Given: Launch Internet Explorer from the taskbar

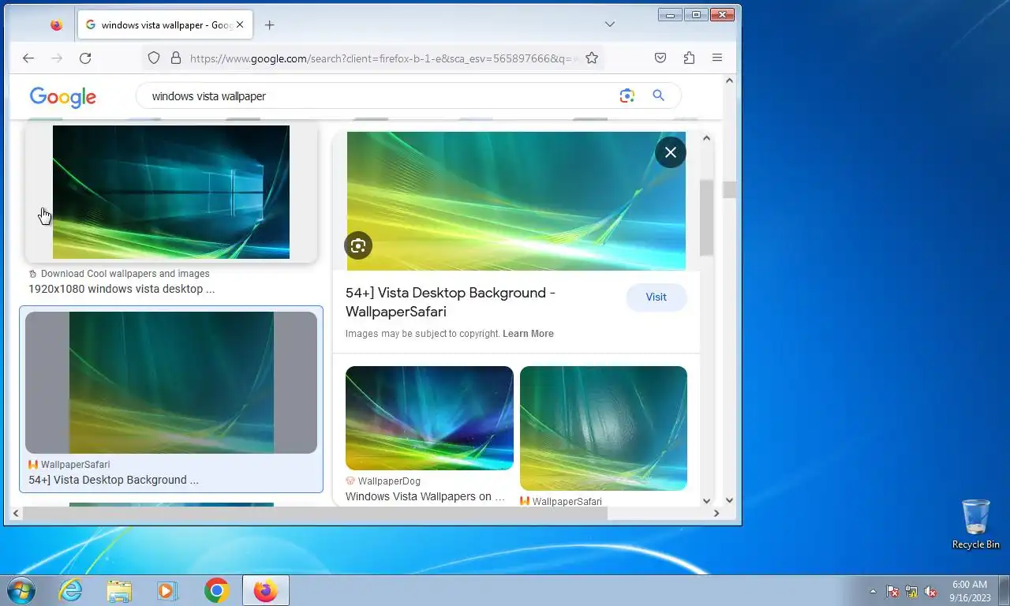Looking at the screenshot, I should (x=71, y=590).
